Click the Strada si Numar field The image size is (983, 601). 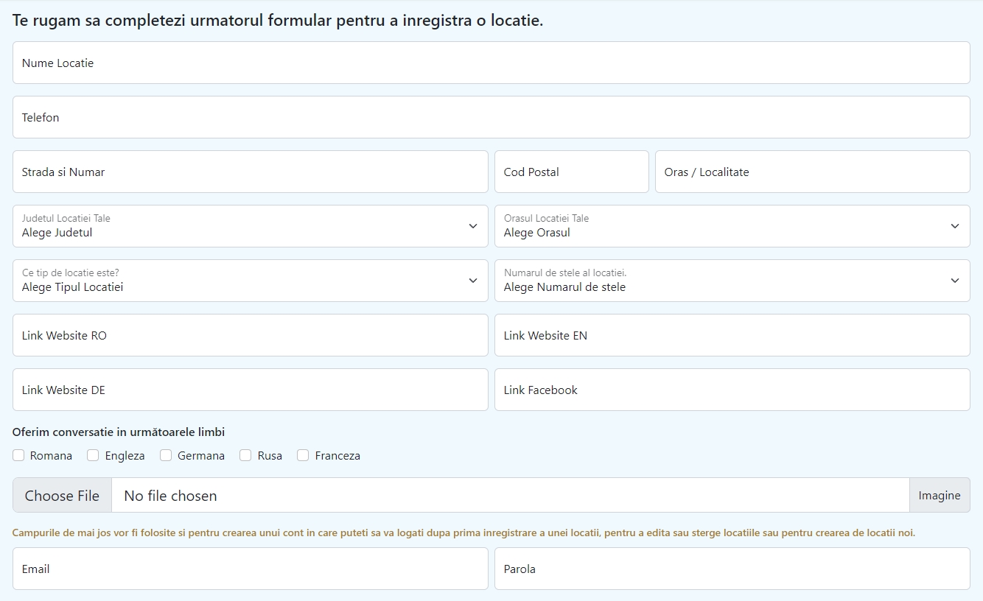click(250, 172)
